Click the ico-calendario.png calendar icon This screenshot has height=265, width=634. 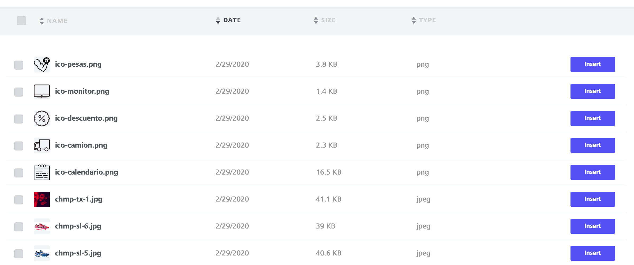(42, 172)
